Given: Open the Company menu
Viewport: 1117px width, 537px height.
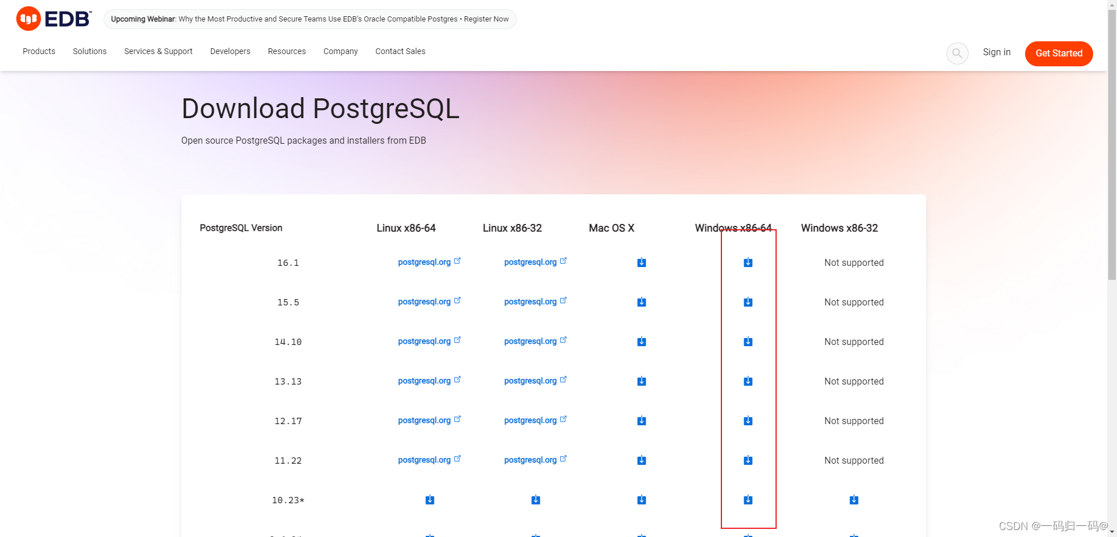Looking at the screenshot, I should (340, 51).
